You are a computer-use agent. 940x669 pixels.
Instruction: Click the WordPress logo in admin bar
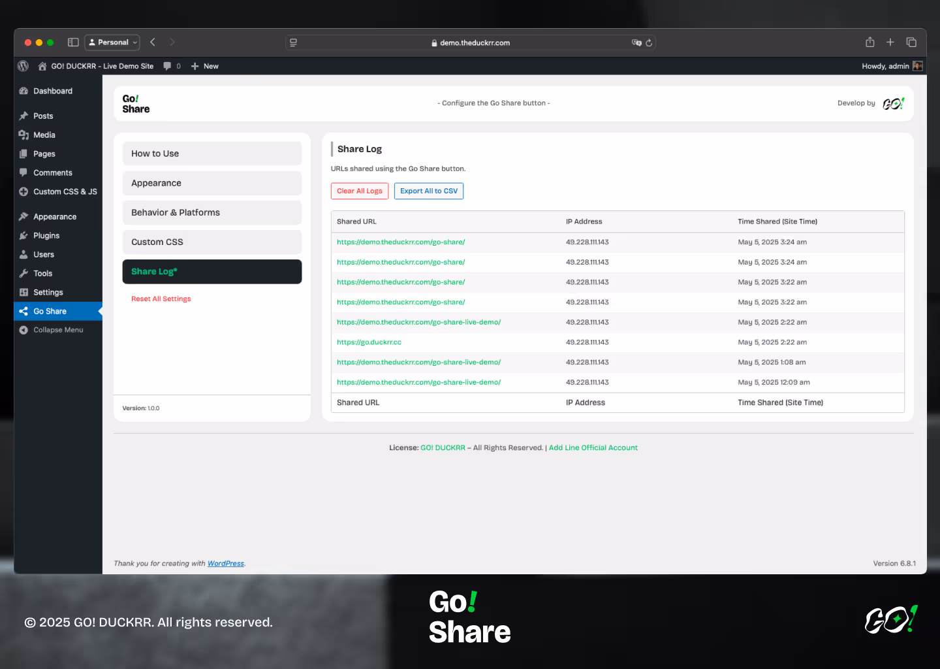tap(23, 66)
